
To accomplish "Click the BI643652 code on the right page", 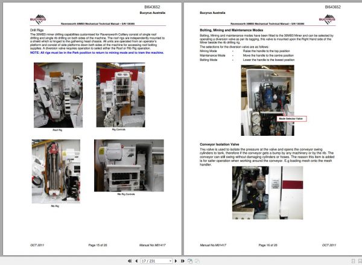I will pyautogui.click(x=332, y=7).
